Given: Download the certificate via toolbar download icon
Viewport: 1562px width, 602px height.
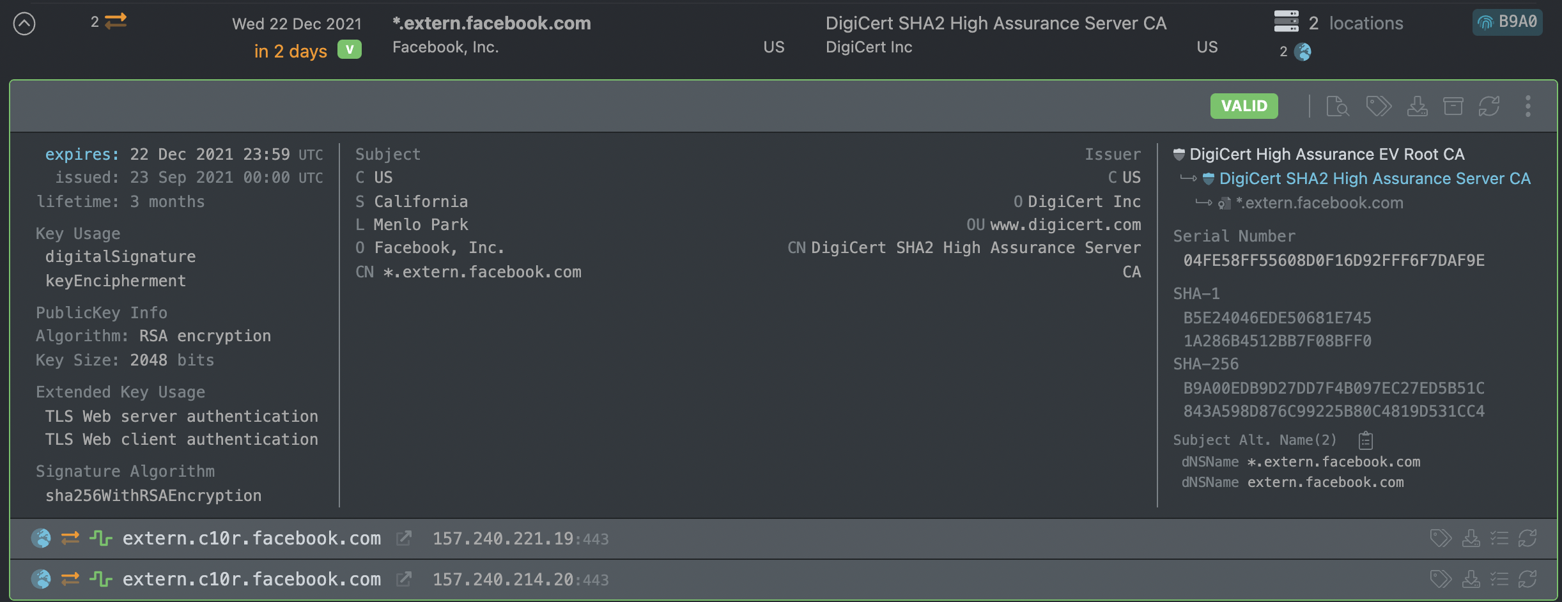Looking at the screenshot, I should 1417,106.
